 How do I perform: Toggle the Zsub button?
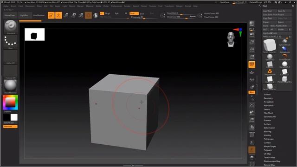click(142, 13)
